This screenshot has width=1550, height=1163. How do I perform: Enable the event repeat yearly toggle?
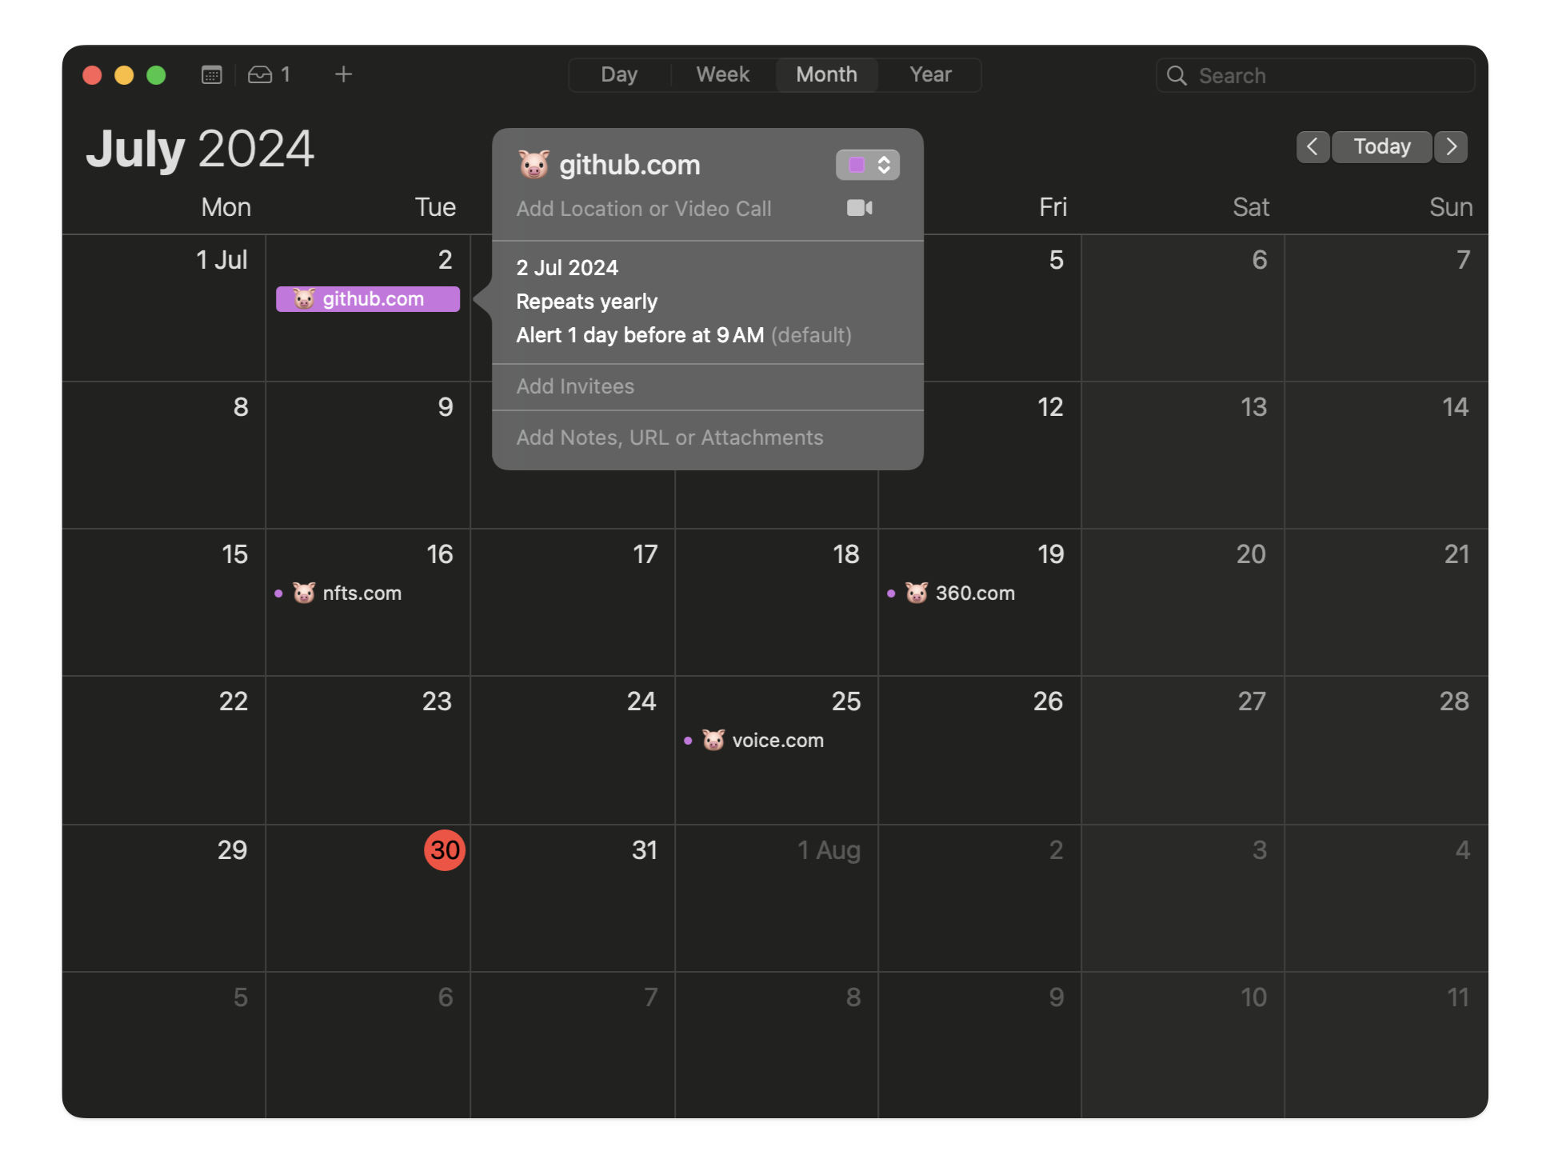[585, 301]
